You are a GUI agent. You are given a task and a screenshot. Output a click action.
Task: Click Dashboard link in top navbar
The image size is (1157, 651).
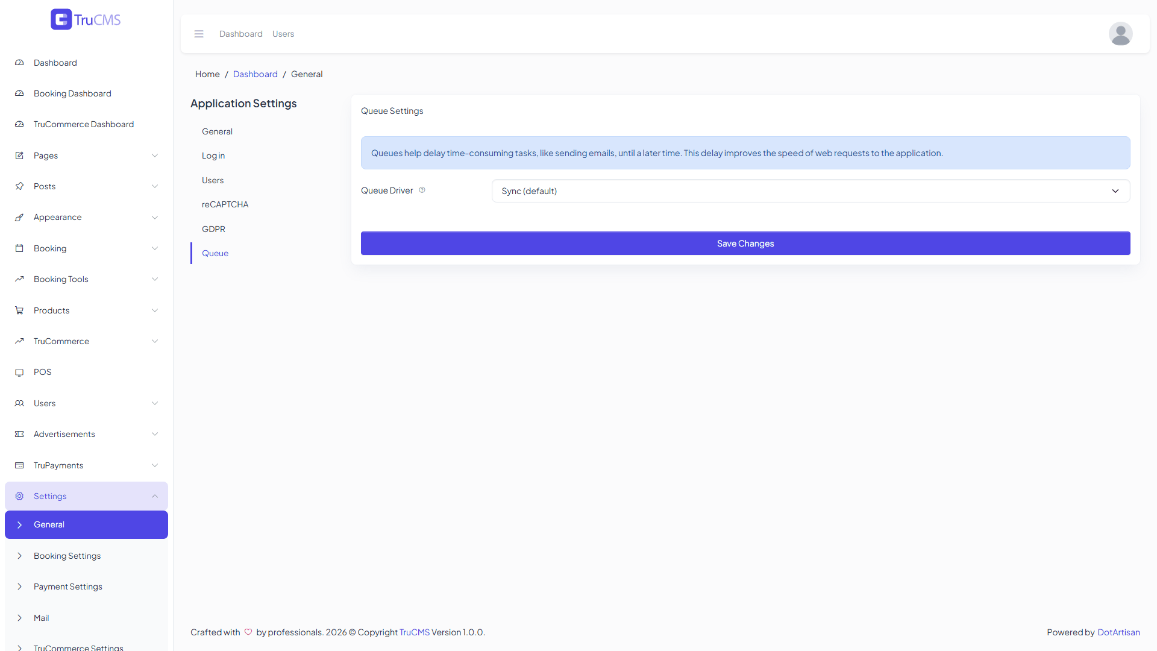(x=241, y=34)
